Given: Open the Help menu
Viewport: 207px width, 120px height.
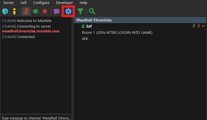Looking at the screenshot, I should [83, 3].
